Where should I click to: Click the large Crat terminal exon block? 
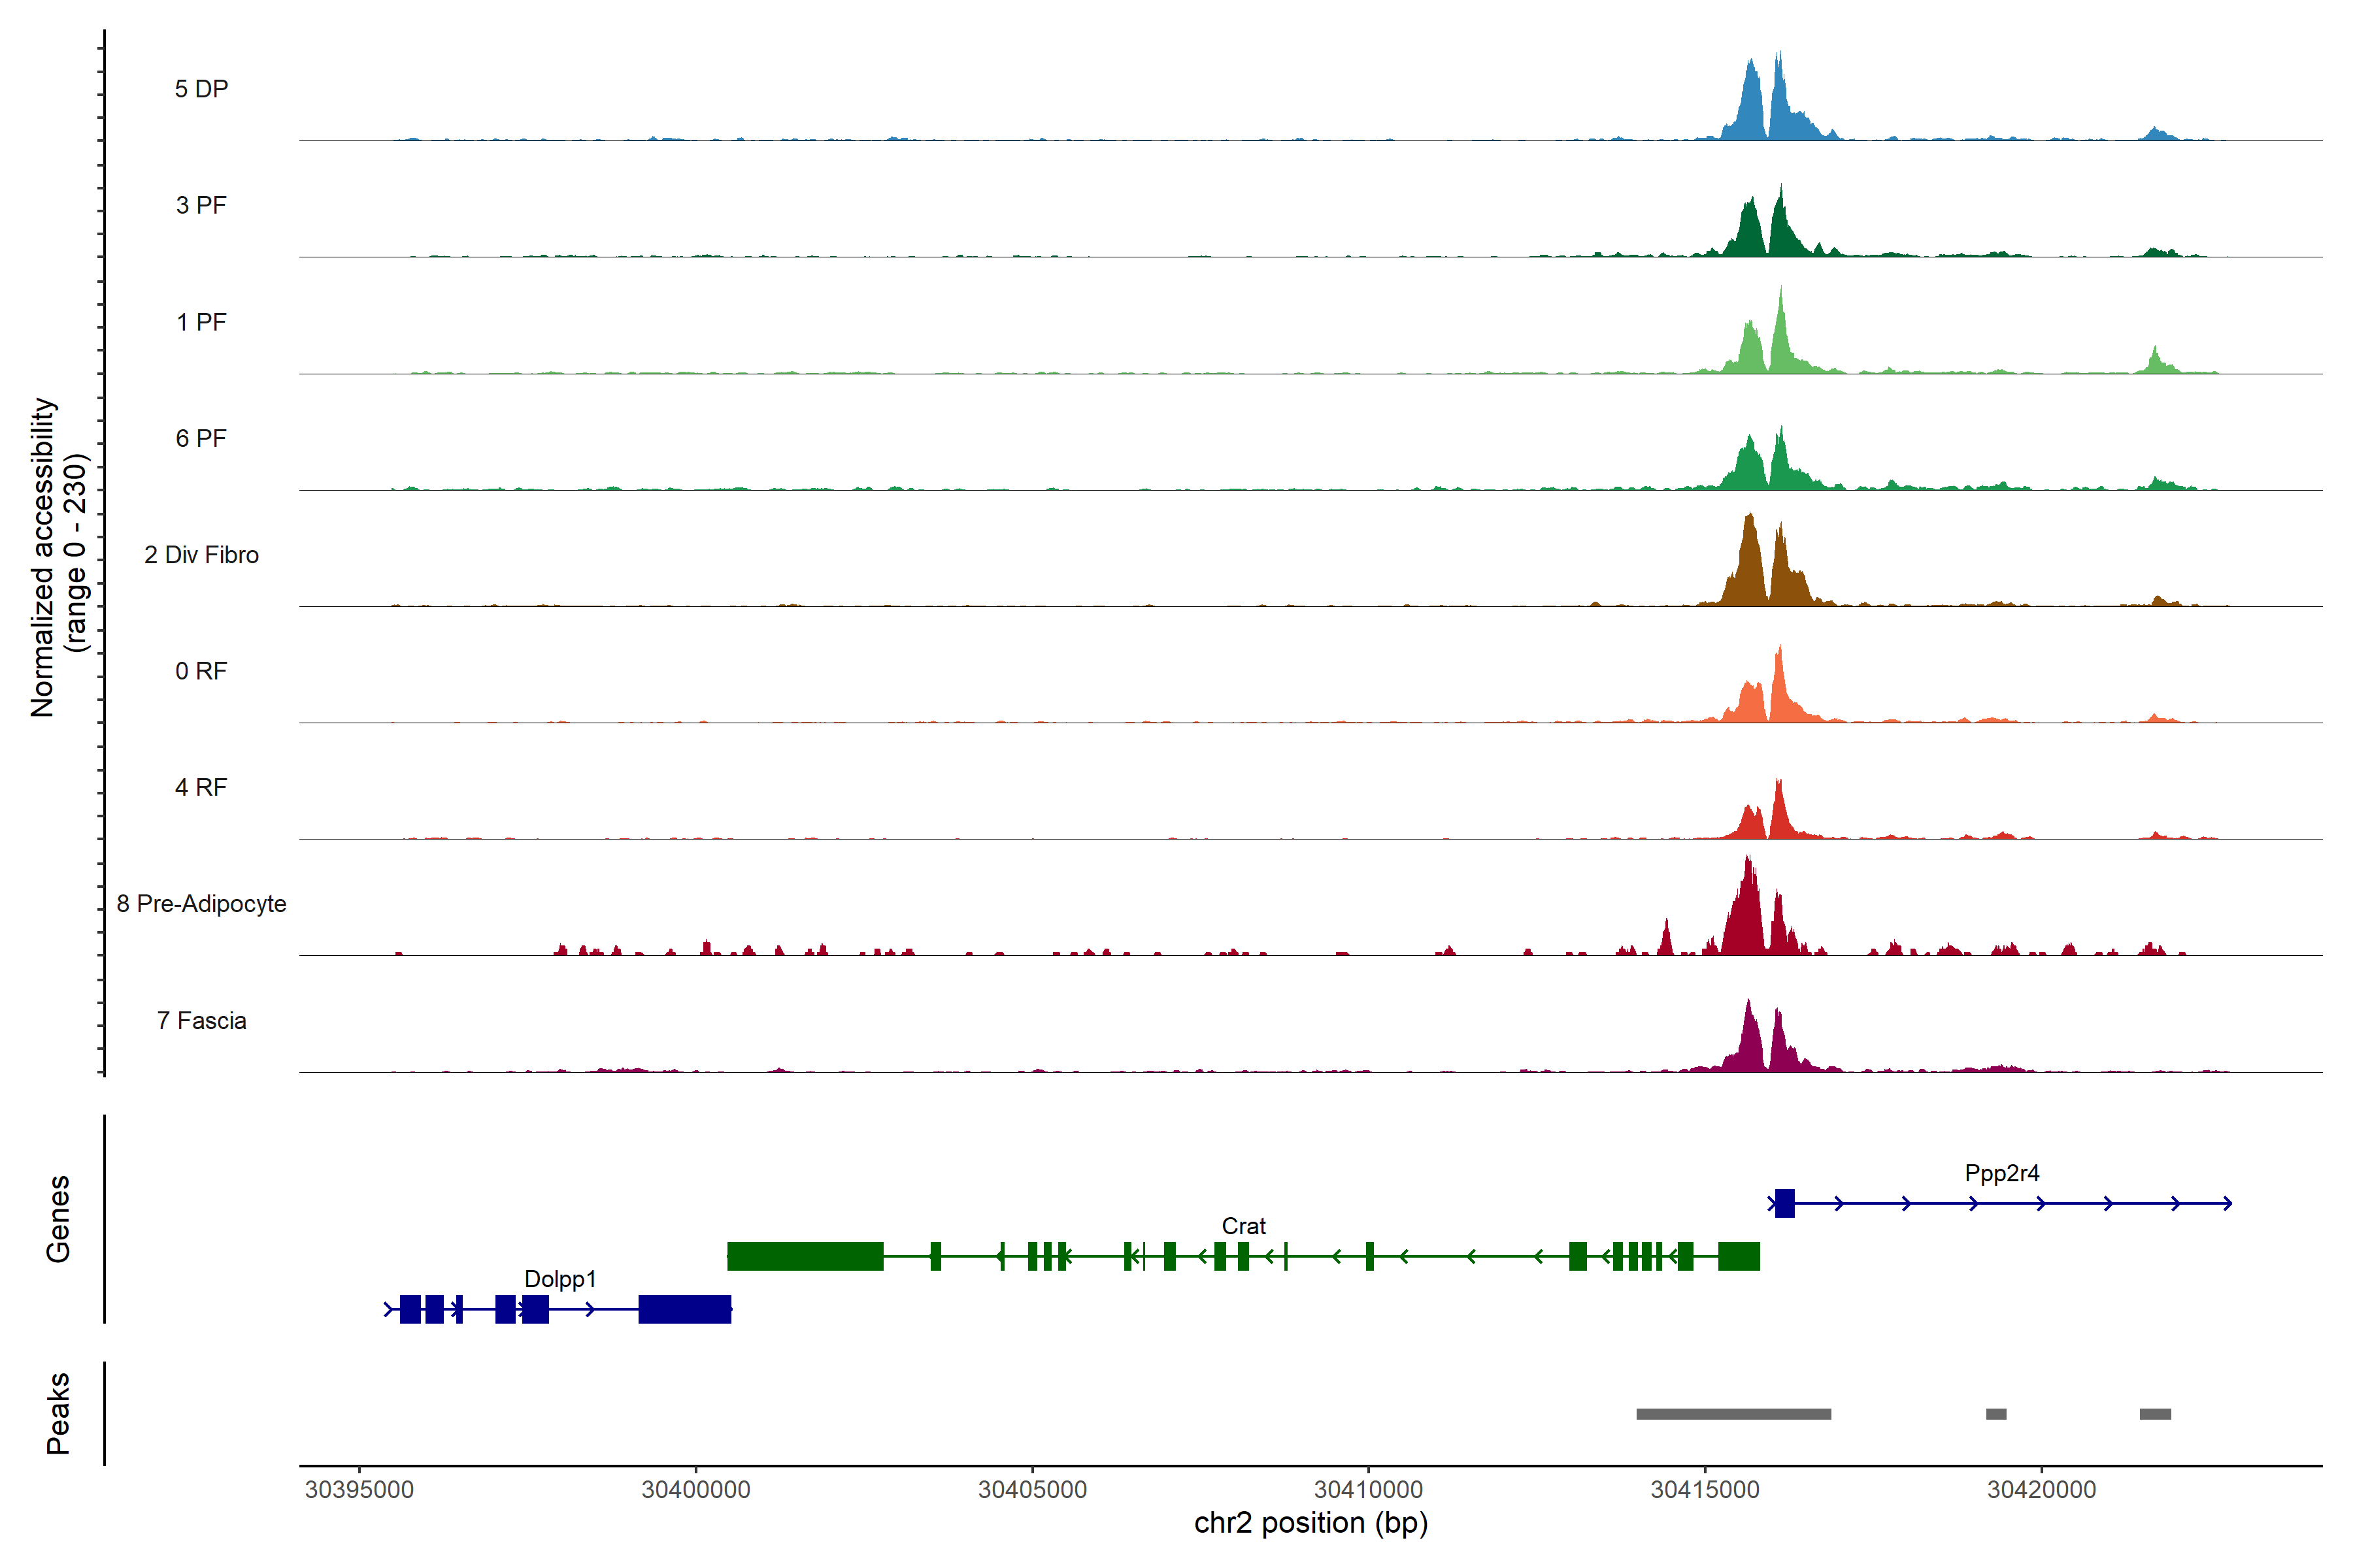[x=805, y=1256]
